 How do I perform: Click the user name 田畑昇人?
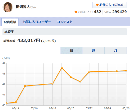tap(23, 7)
